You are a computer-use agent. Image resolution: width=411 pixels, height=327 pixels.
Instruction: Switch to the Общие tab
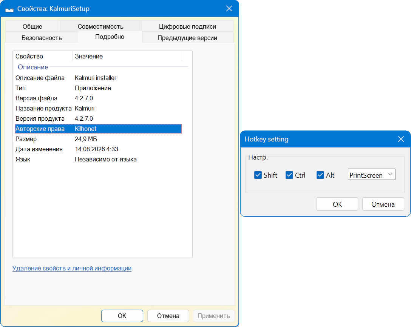pos(32,26)
